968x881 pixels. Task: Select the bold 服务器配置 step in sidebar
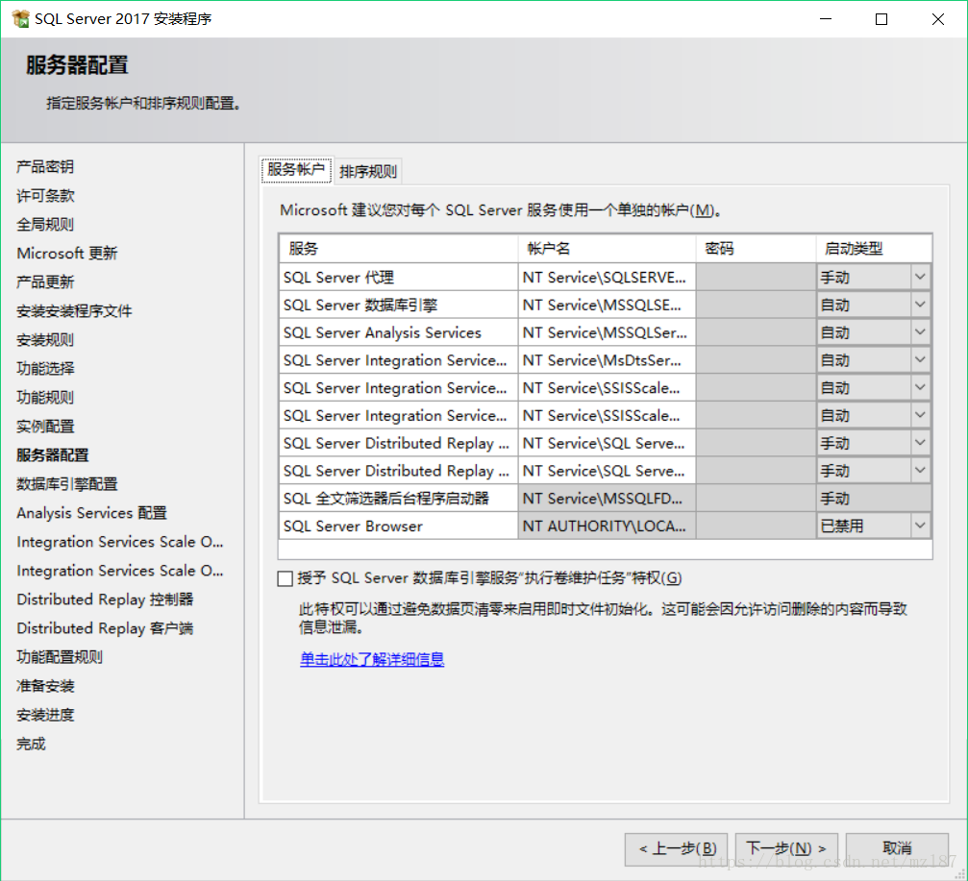[x=53, y=455]
